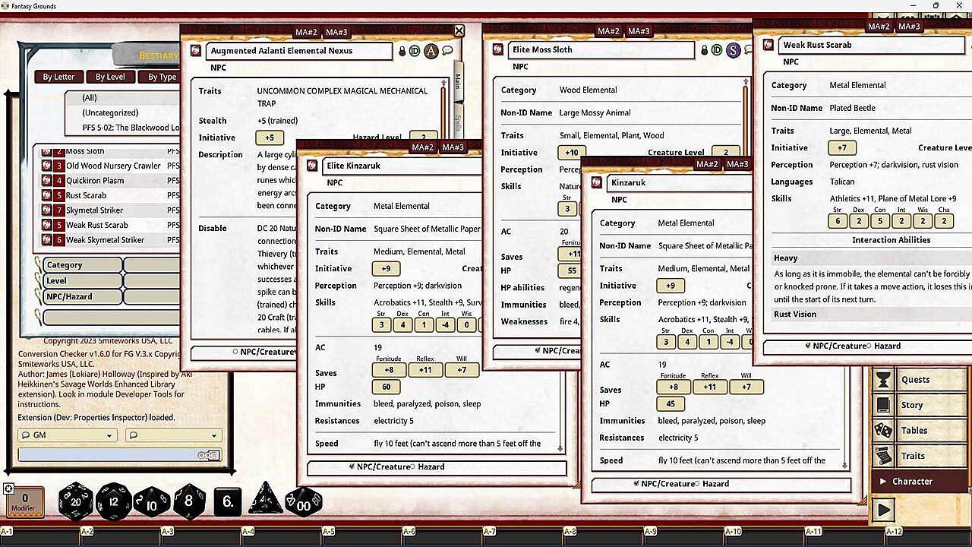The height and width of the screenshot is (547, 972).
Task: Click MA#3 tab on Weak Rust Scarab window
Action: point(909,27)
